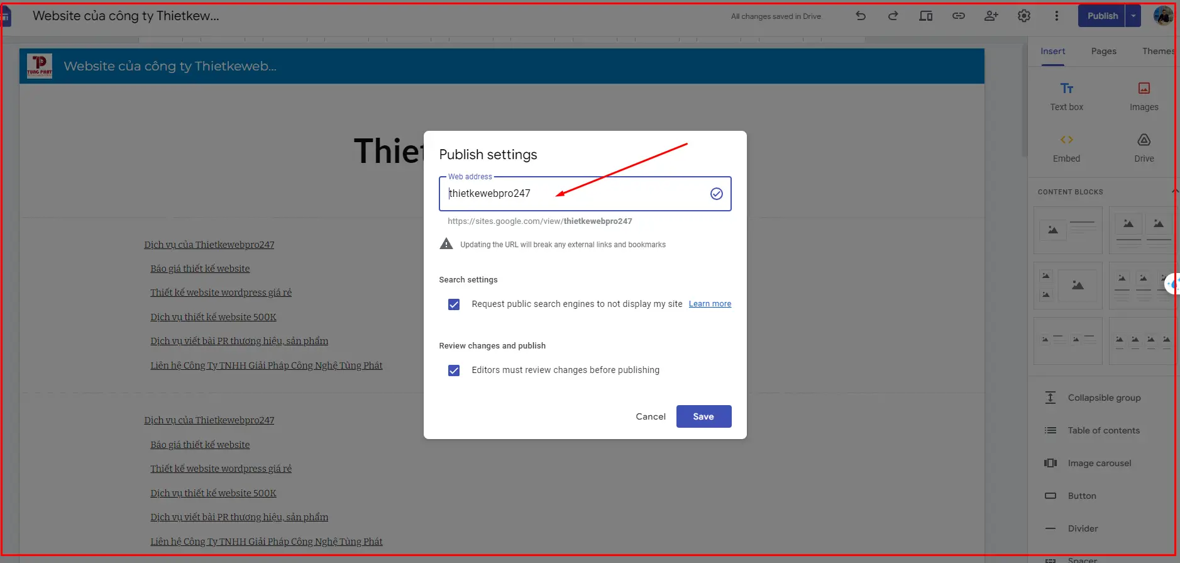Viewport: 1180px width, 563px height.
Task: Open first Thiết kế website wordpress giá rẻ link
Action: (221, 293)
